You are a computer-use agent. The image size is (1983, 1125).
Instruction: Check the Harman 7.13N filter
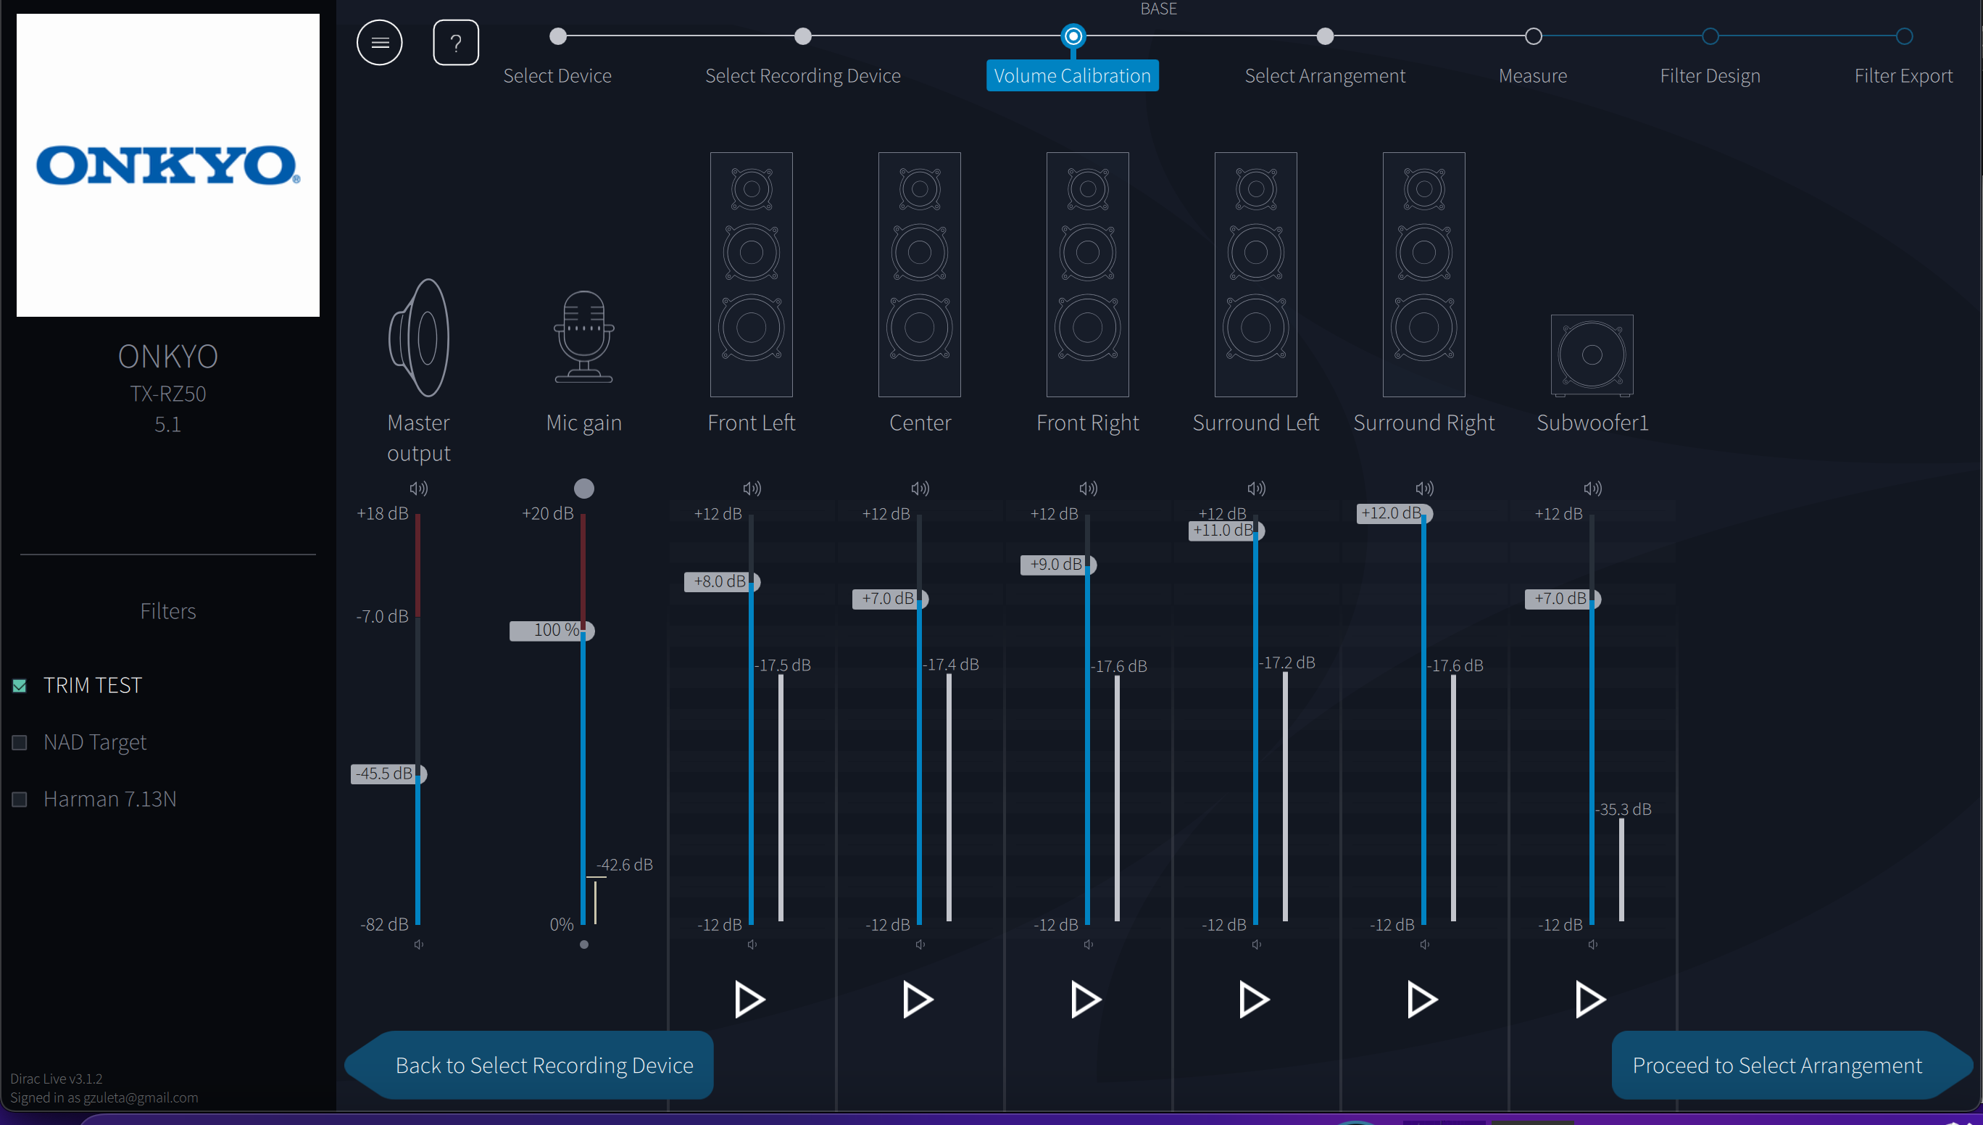(x=20, y=799)
